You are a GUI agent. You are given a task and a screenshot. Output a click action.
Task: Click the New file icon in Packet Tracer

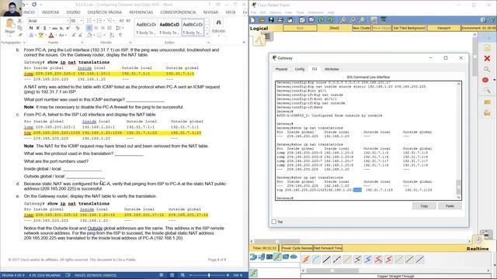tap(252, 20)
